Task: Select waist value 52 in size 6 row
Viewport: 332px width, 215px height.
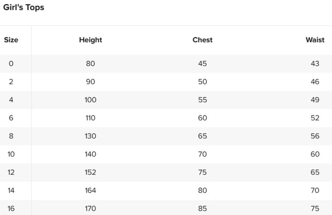Action: click(x=315, y=118)
